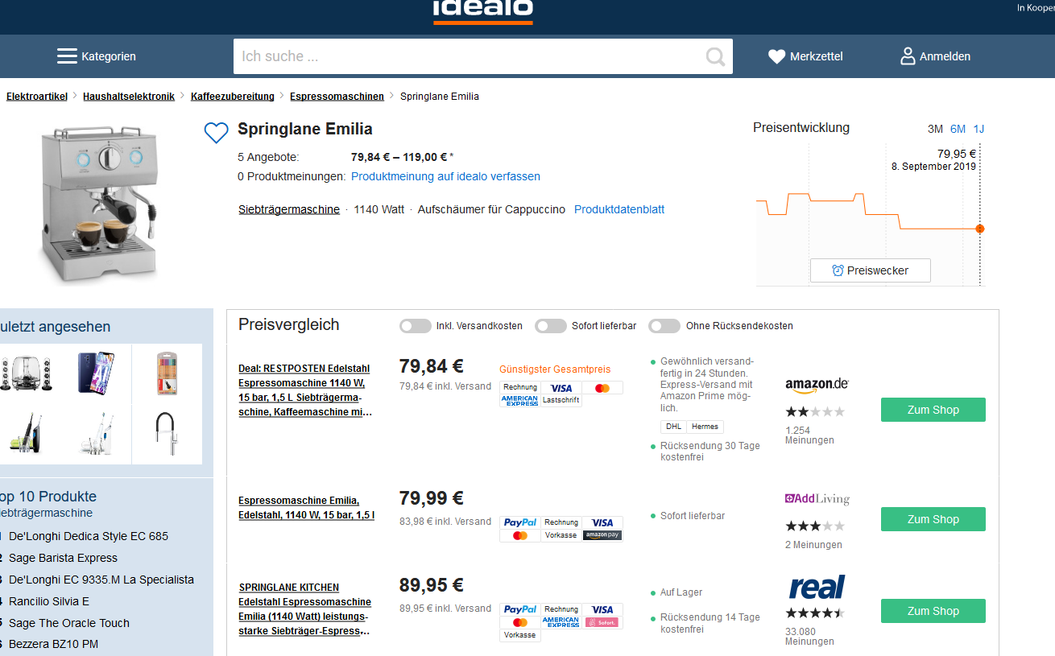Screen dimensions: 1055x656
Task: Click the real shop logo
Action: point(817,588)
